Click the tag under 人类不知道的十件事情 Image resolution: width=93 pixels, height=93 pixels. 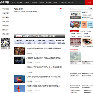(29, 53)
